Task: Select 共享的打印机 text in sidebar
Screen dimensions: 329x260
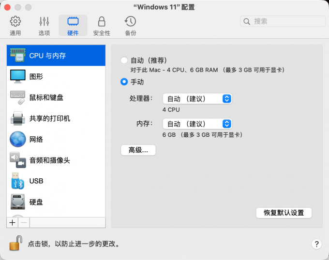Action: pyautogui.click(x=50, y=118)
